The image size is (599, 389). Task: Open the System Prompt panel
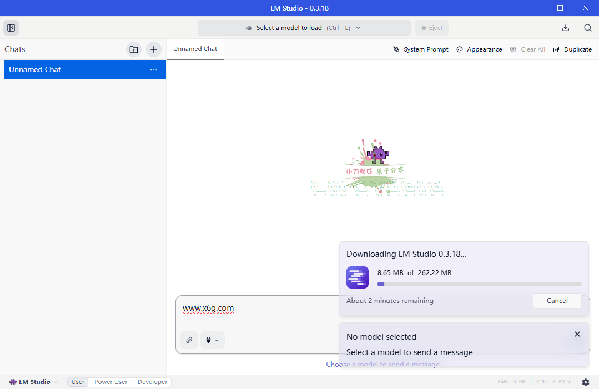click(420, 49)
